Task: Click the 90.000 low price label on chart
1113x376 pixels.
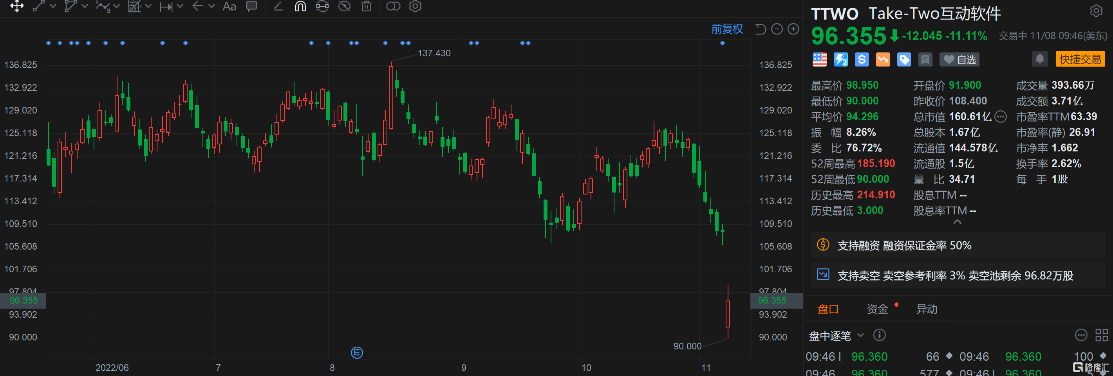Action: (687, 346)
